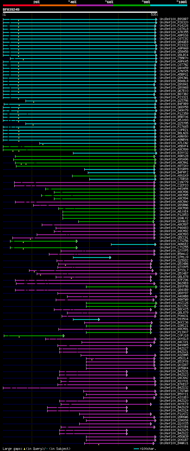Choose hit UniRef100_P0A431
The image size is (190, 451).
174,316
